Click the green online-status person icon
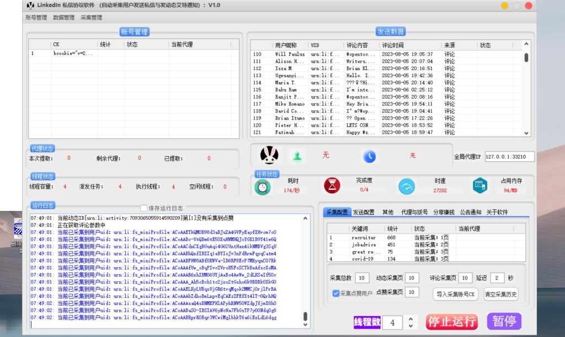 pos(297,156)
